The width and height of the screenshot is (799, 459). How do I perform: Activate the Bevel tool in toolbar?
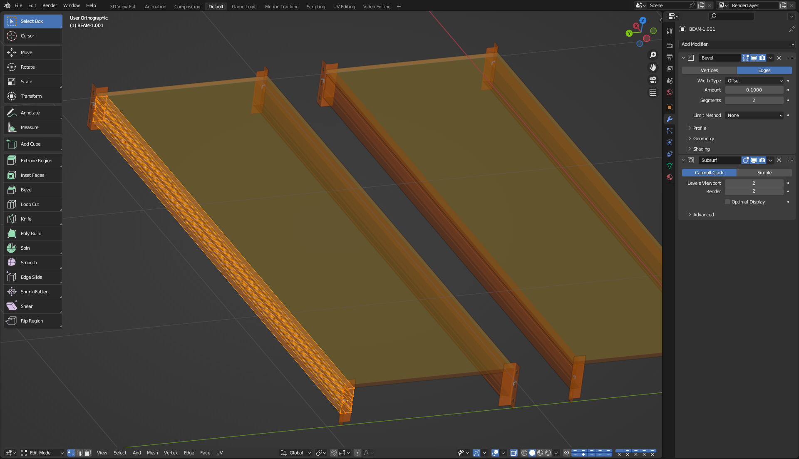[x=33, y=190]
